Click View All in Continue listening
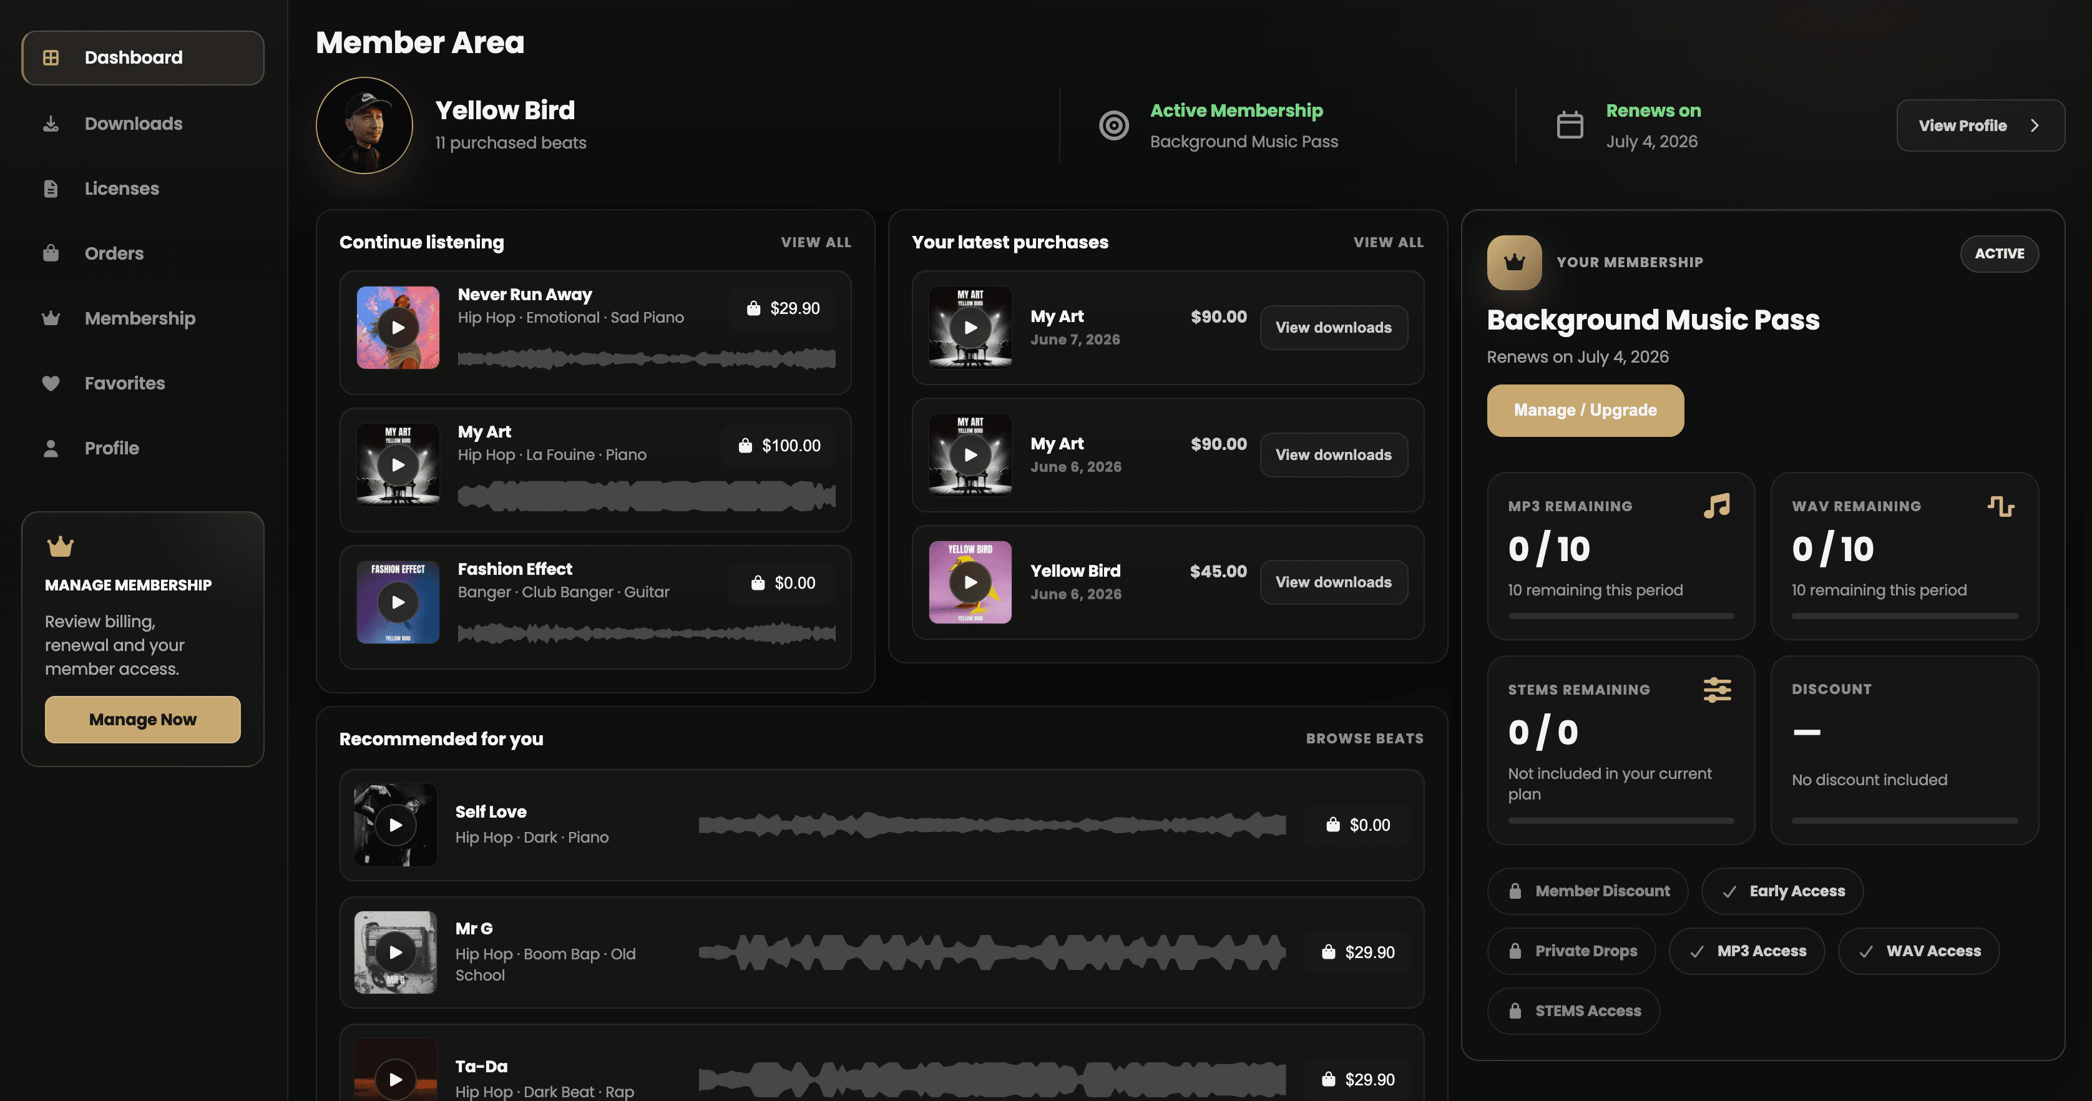Image resolution: width=2092 pixels, height=1101 pixels. (x=815, y=242)
